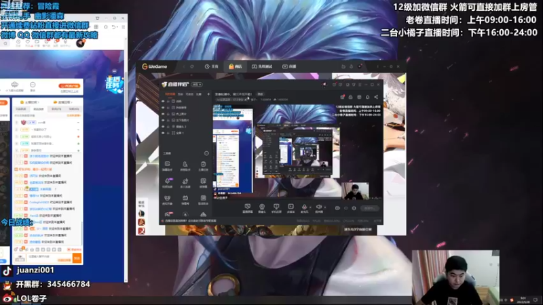Open the Windows notification center icon

coord(536,300)
